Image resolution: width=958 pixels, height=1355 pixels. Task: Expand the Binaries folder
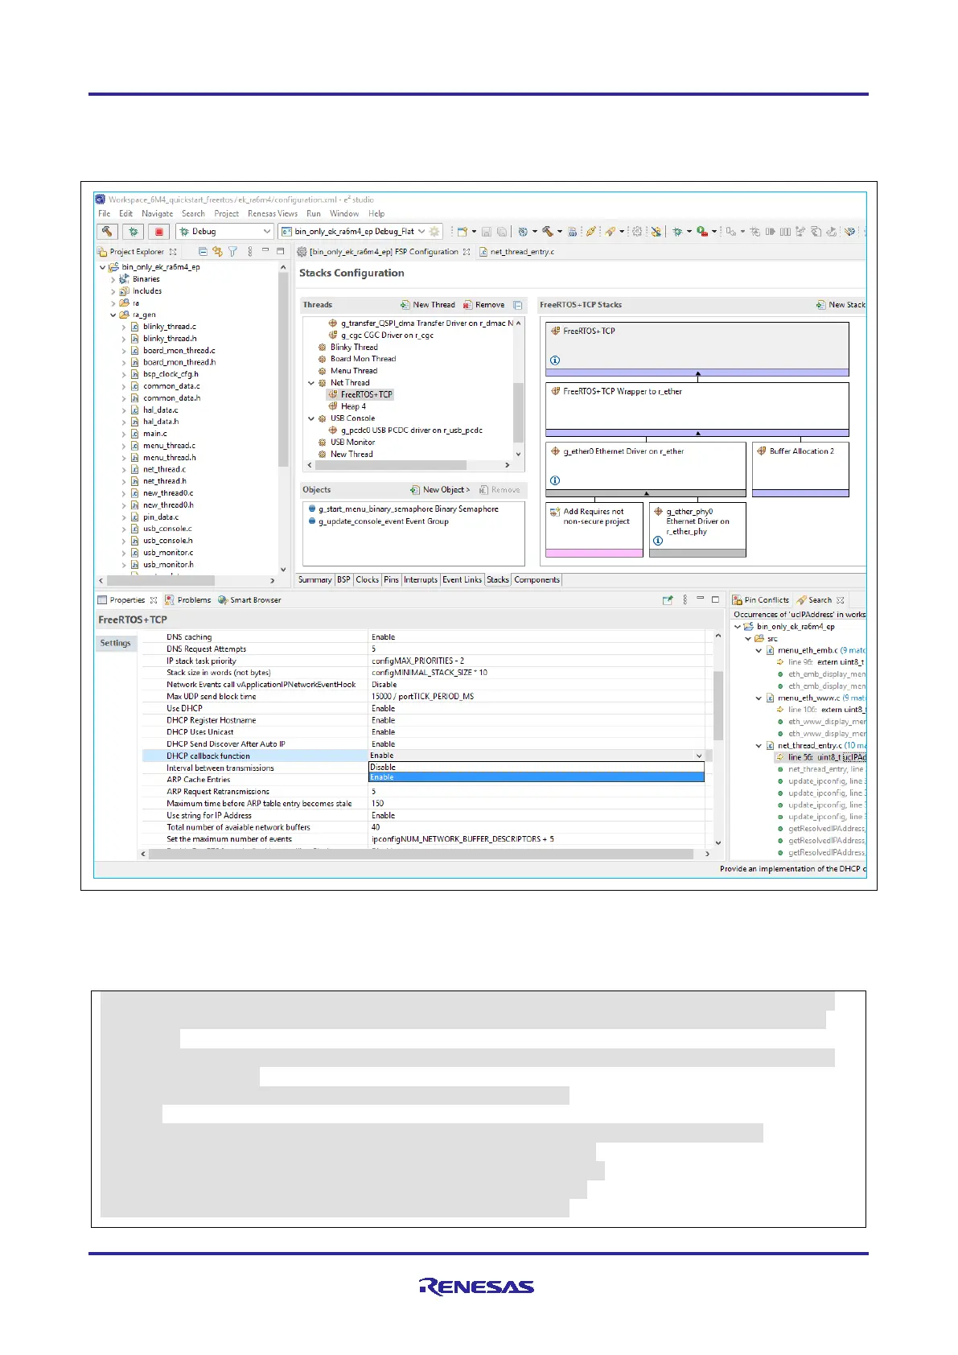pos(113,279)
